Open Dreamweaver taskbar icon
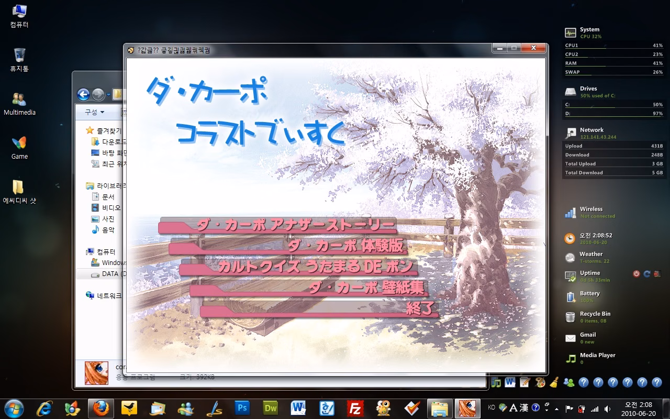 270,407
